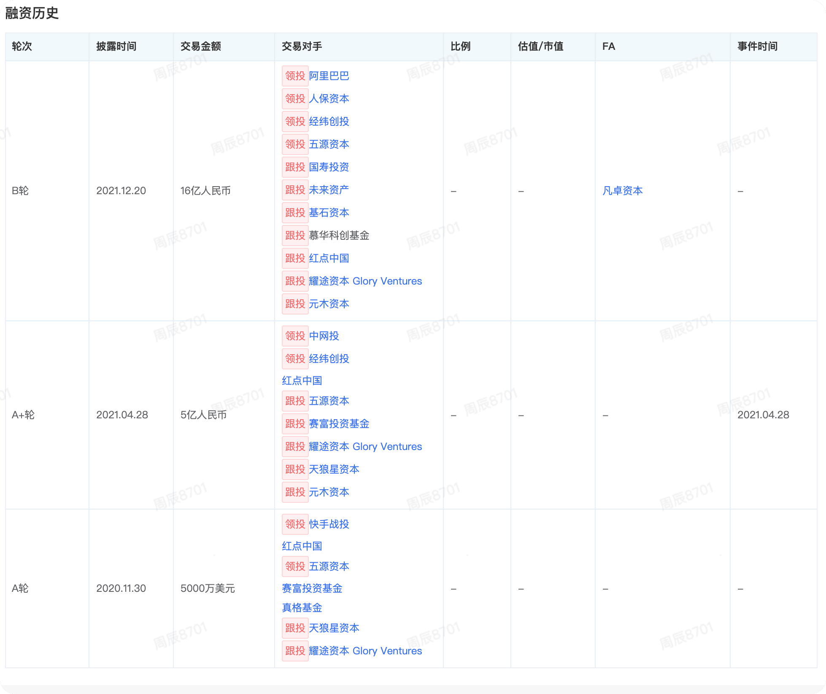The width and height of the screenshot is (826, 694).
Task: Click disclosure date 2021.12.20
Action: click(x=121, y=191)
